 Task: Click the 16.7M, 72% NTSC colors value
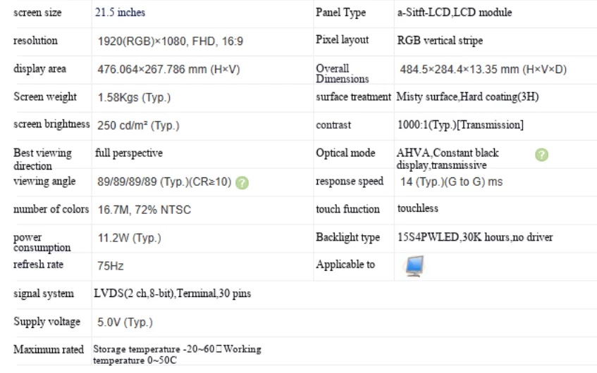pyautogui.click(x=144, y=210)
